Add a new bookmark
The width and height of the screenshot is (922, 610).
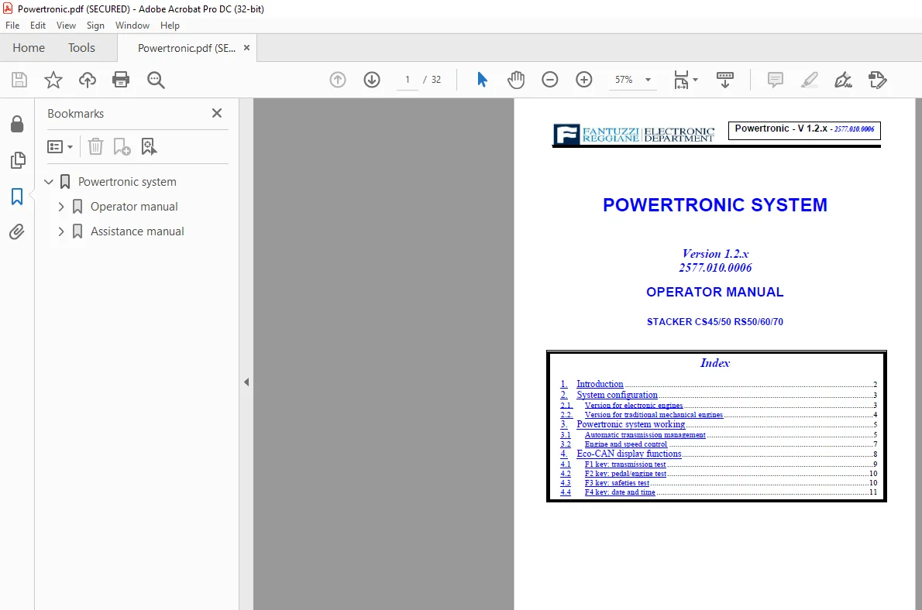click(x=122, y=146)
